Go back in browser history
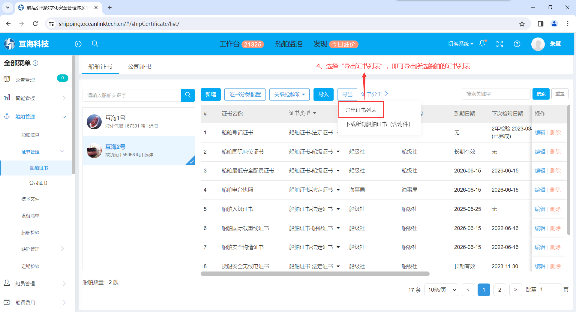This screenshot has height=312, width=576. (8, 24)
